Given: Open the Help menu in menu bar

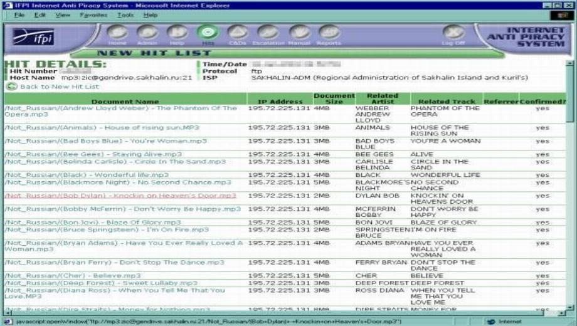Looking at the screenshot, I should (x=150, y=15).
